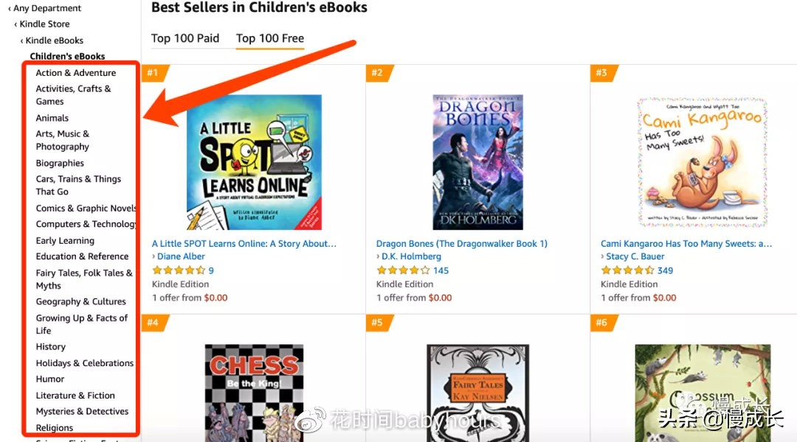Navigate up to Kindle Store category
797x442 pixels.
point(44,24)
